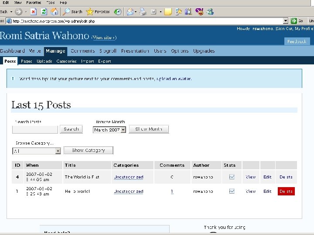Switch to the Uploads subtab
Image resolution: width=314 pixels, height=235 pixels.
44,61
